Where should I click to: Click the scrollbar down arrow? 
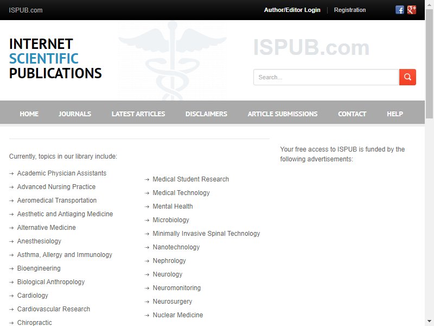click(429, 322)
